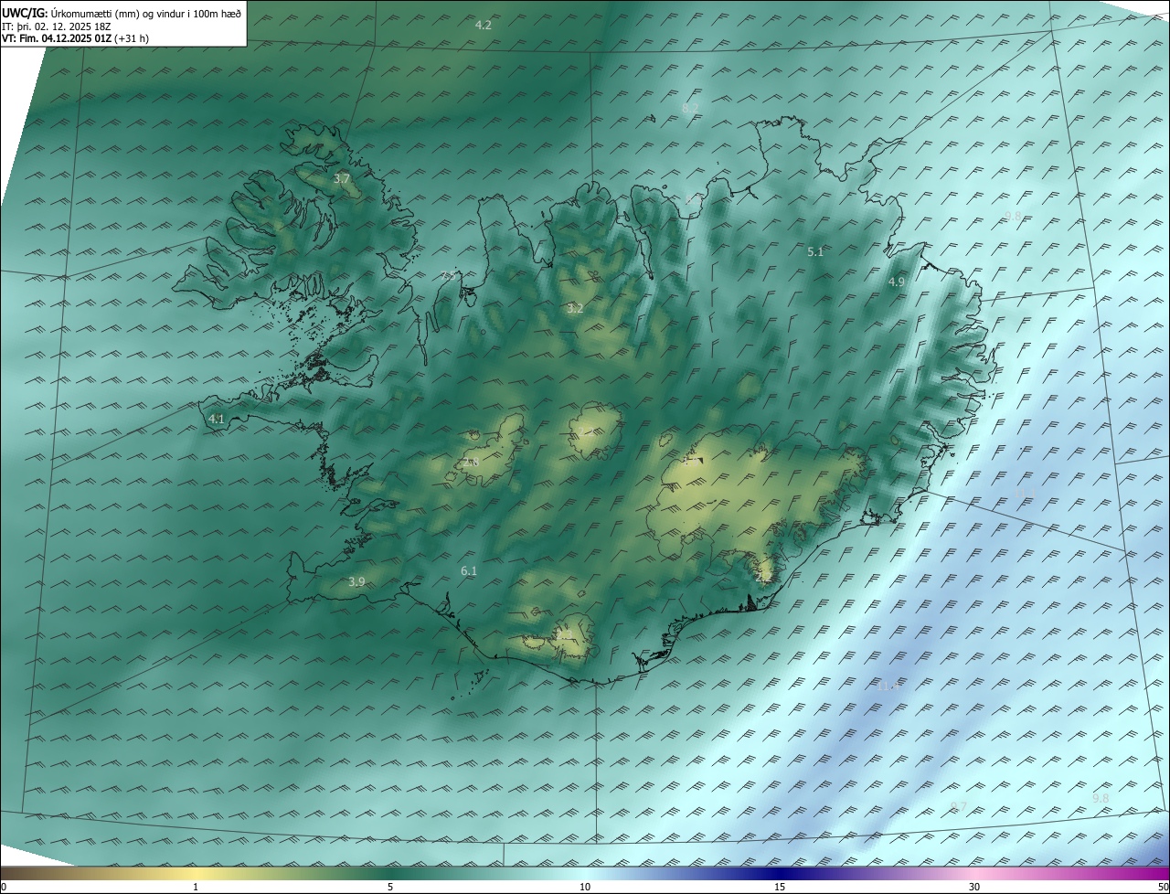Click the 9.7 value label over the southeastern sea

point(958,805)
